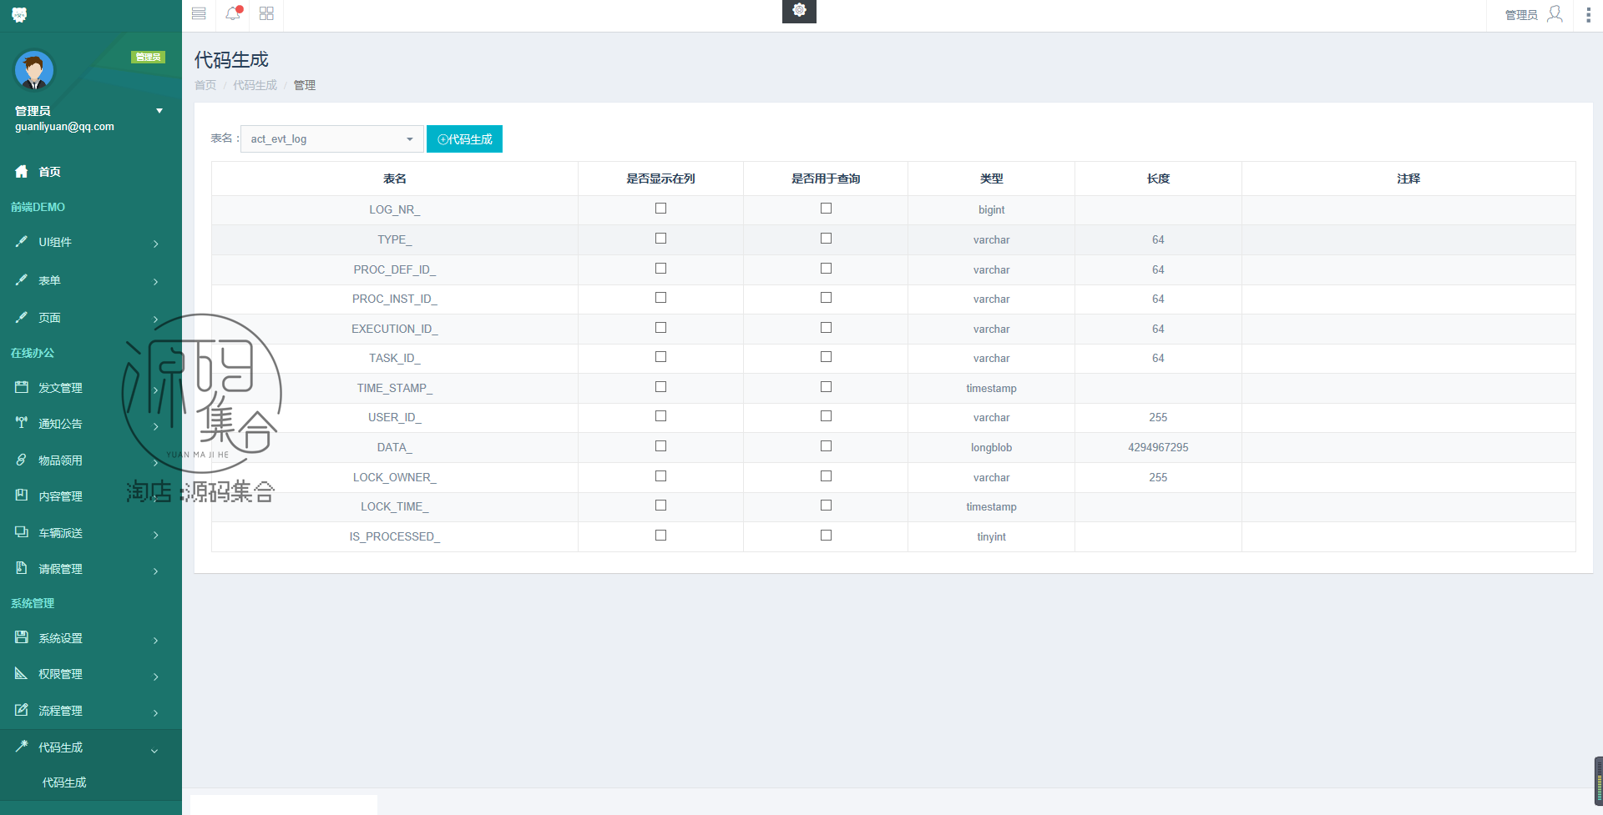Select the 代码生成 submenu item
This screenshot has height=815, width=1603.
pyautogui.click(x=64, y=782)
